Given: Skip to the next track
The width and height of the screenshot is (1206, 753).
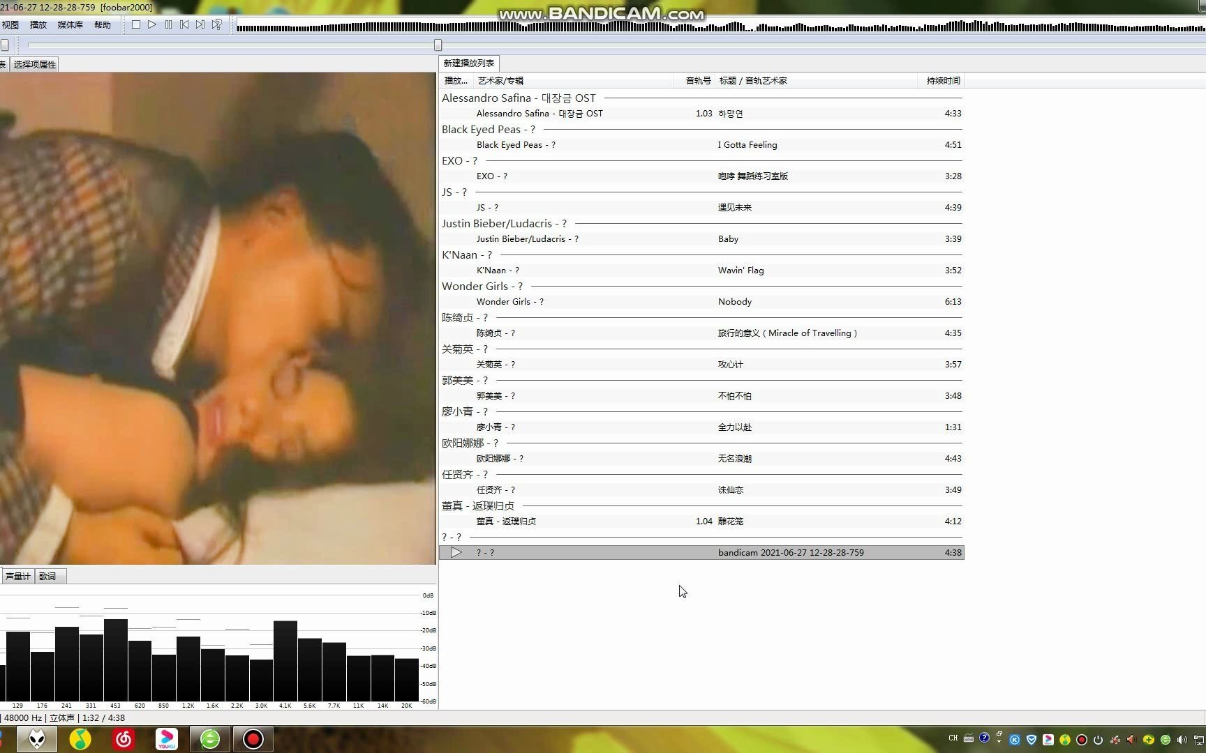Looking at the screenshot, I should 200,24.
